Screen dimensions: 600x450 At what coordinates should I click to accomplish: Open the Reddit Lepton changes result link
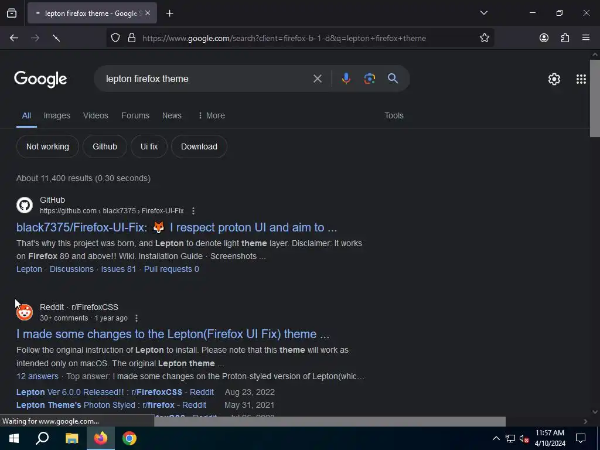click(173, 334)
